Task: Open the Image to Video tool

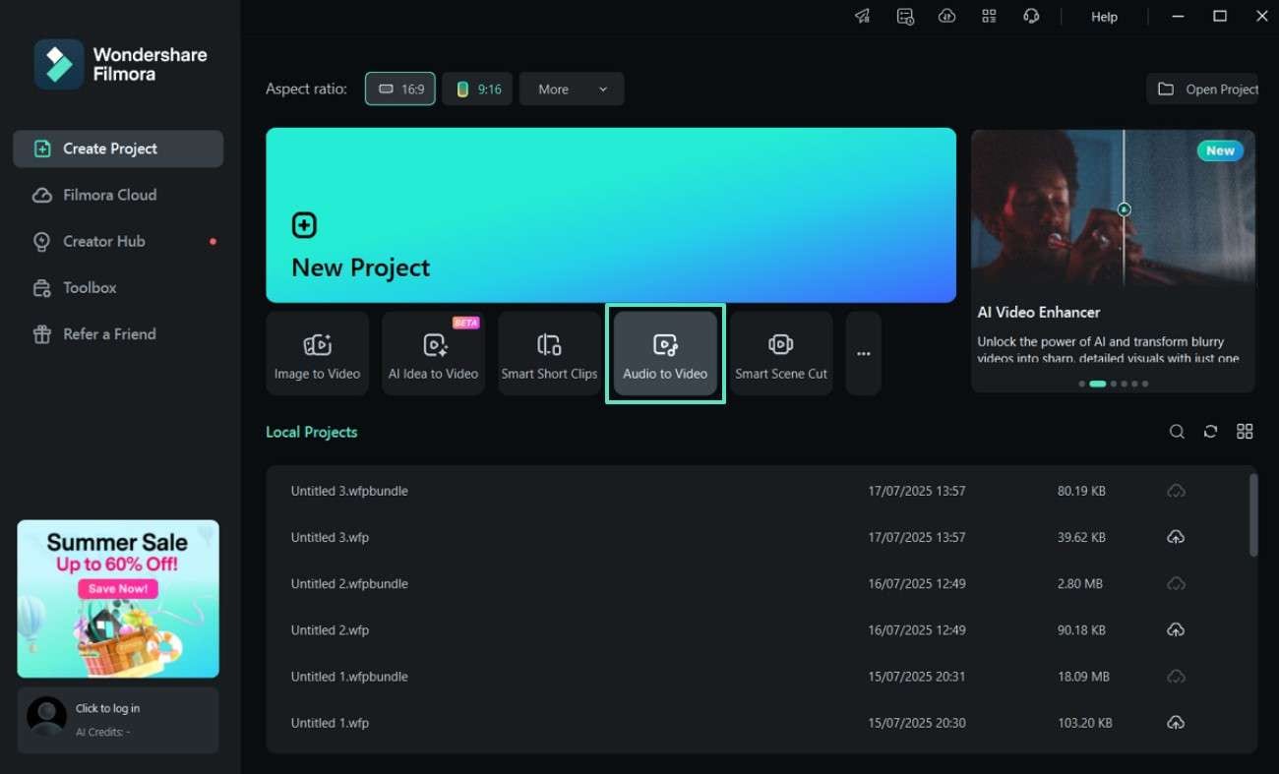Action: tap(317, 354)
